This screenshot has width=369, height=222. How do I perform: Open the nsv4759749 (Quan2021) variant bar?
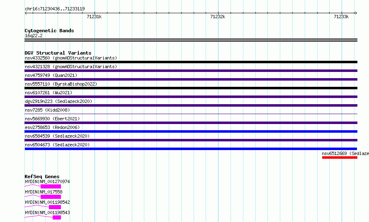click(x=191, y=79)
